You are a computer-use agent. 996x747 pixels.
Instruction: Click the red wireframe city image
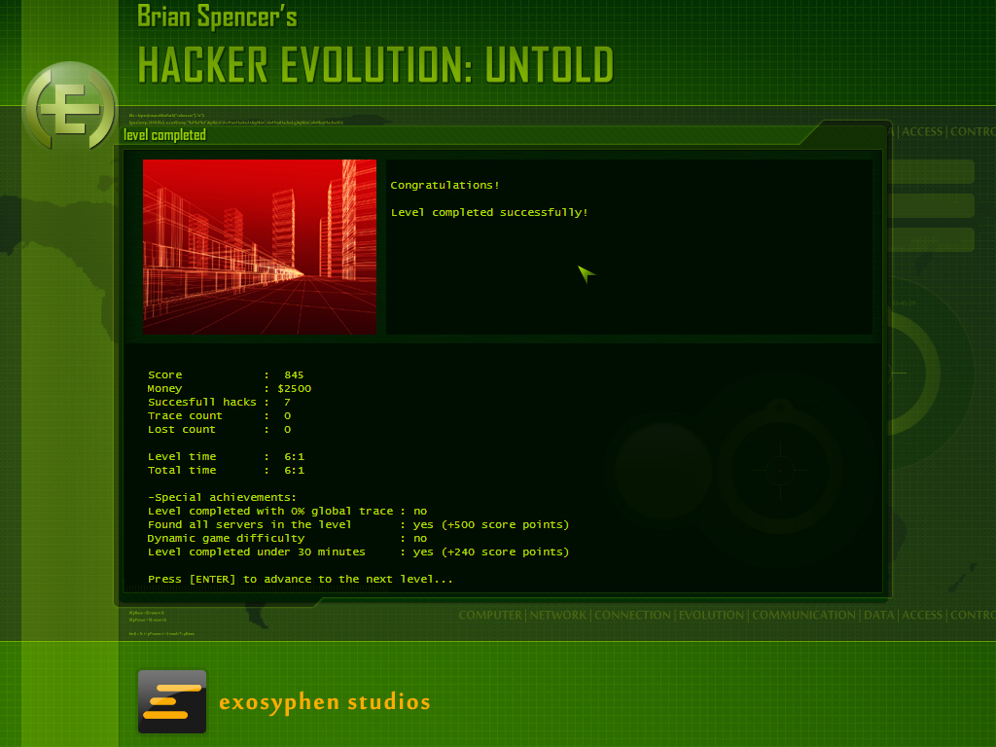pyautogui.click(x=260, y=247)
